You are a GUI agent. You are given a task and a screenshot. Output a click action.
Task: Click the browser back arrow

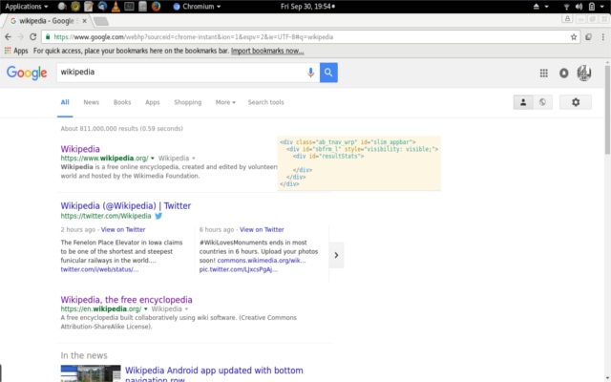click(x=9, y=36)
